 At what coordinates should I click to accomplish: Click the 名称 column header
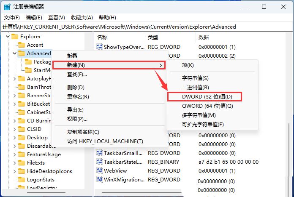click(103, 37)
